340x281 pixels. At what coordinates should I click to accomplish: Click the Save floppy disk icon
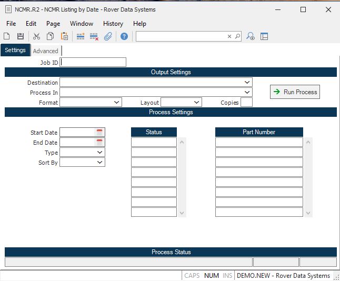click(x=21, y=36)
